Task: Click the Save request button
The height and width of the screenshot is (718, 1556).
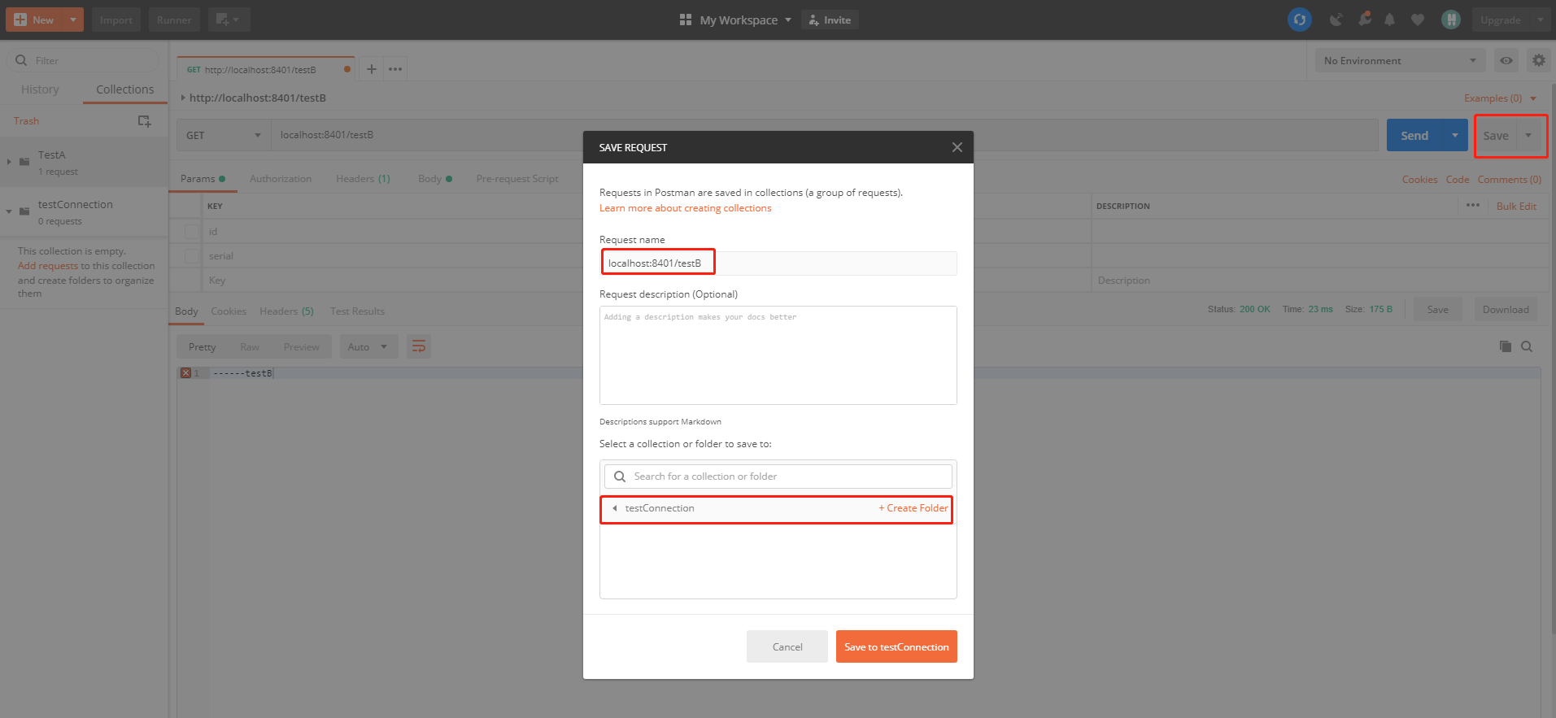Action: [x=1496, y=136]
